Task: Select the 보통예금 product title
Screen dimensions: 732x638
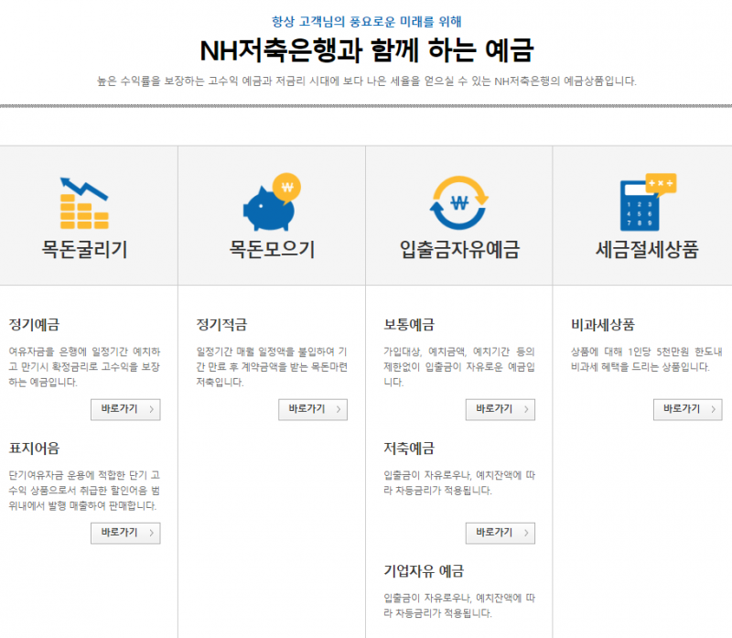Action: pos(409,325)
